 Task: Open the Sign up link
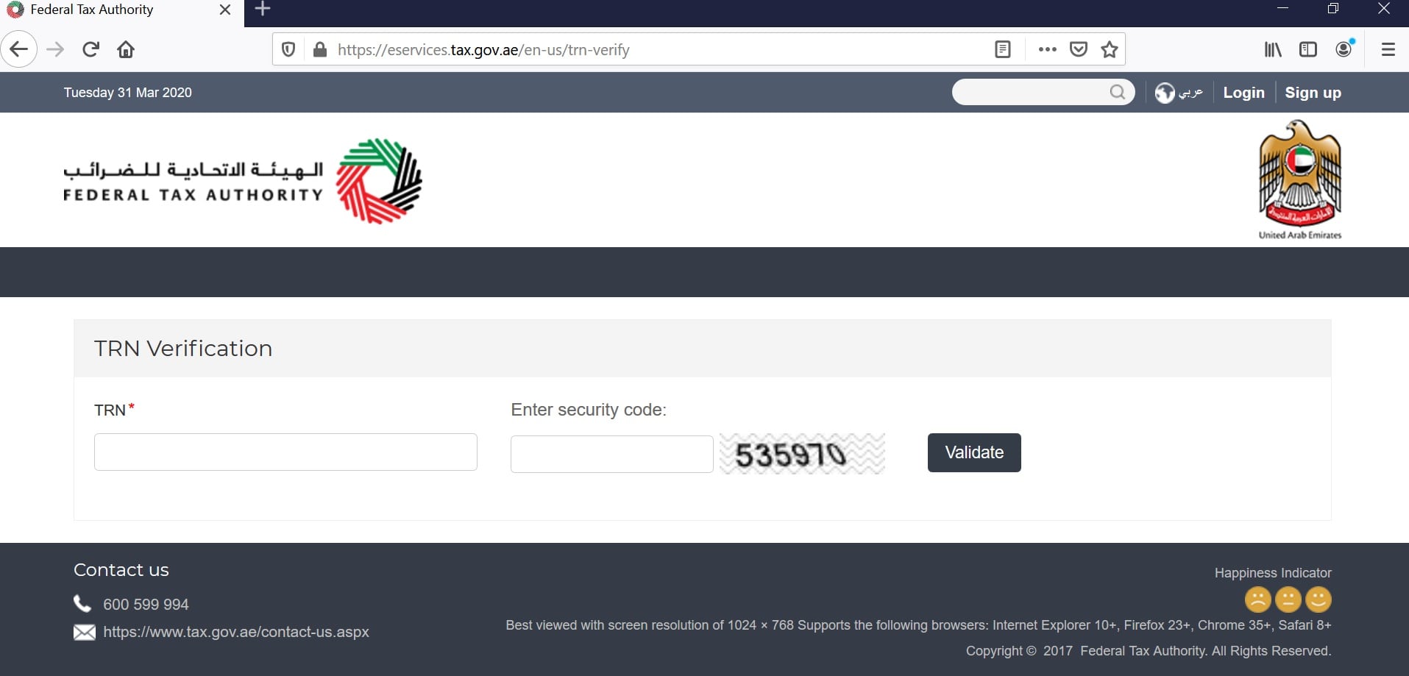coord(1313,93)
